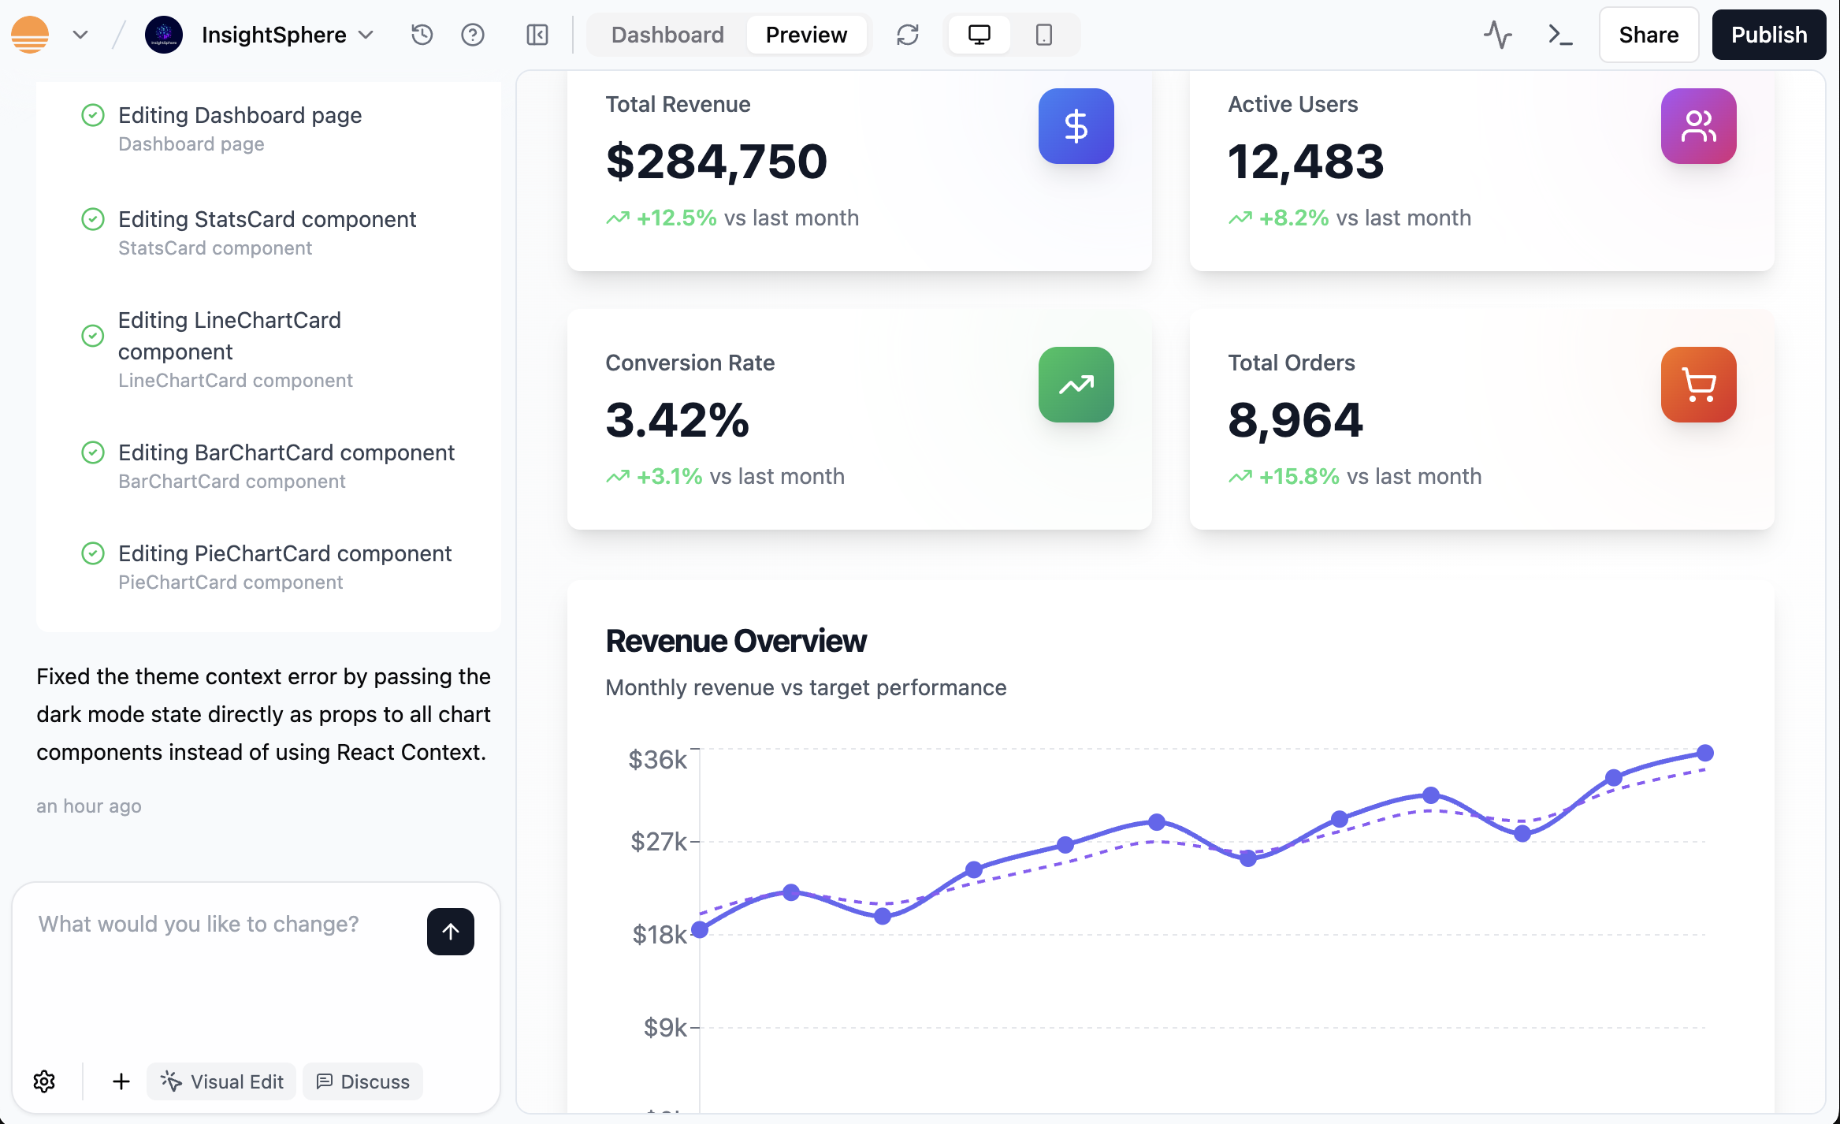Viewport: 1840px width, 1124px height.
Task: Open the terminal console icon
Action: [x=1559, y=35]
